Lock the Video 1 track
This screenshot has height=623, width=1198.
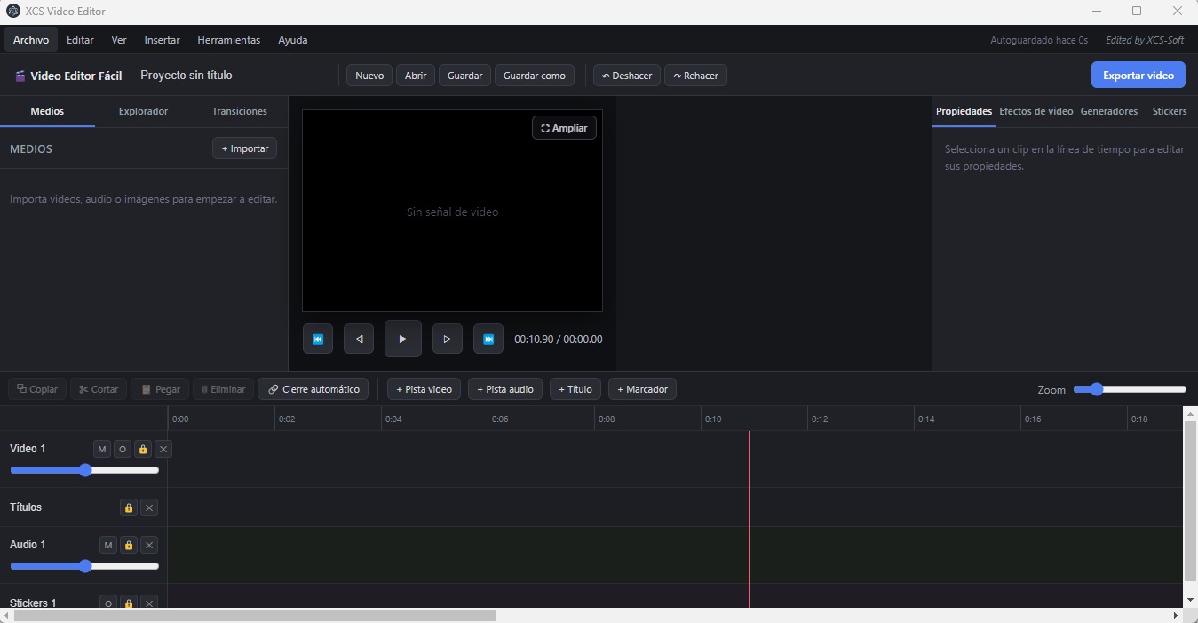pos(143,449)
